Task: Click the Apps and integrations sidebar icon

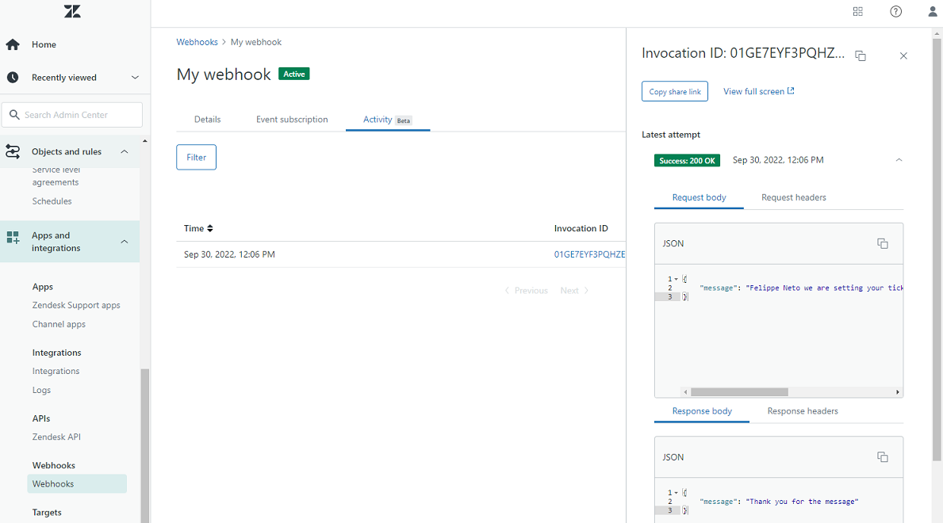Action: pos(12,236)
